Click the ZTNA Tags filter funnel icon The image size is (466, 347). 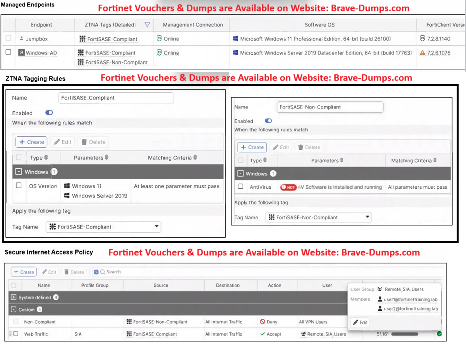pyautogui.click(x=147, y=25)
